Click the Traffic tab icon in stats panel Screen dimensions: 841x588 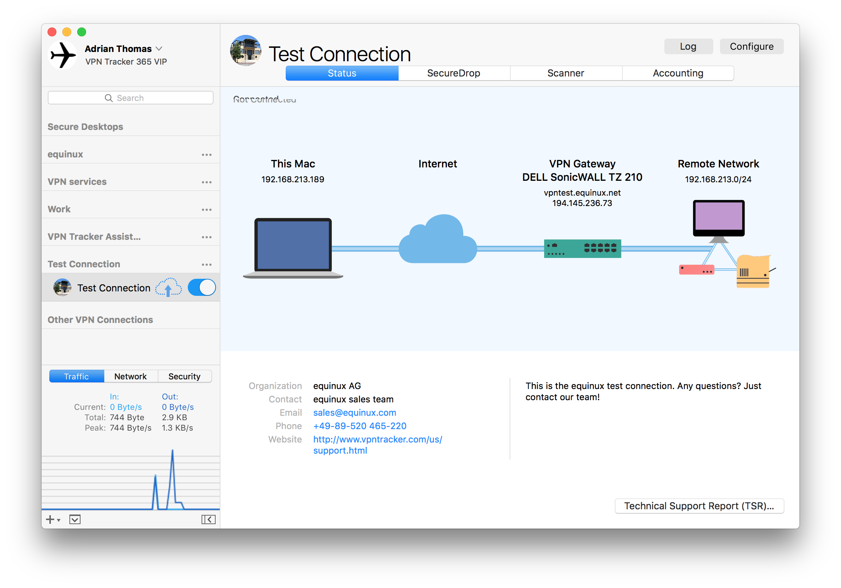pos(76,376)
